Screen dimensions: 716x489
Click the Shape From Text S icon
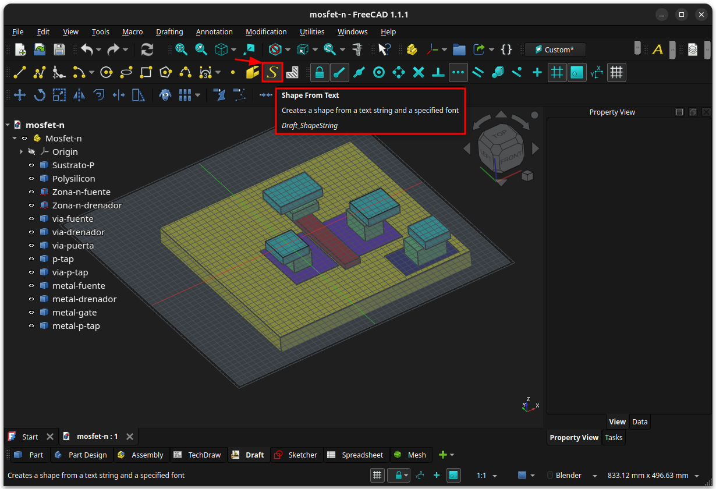tap(272, 72)
